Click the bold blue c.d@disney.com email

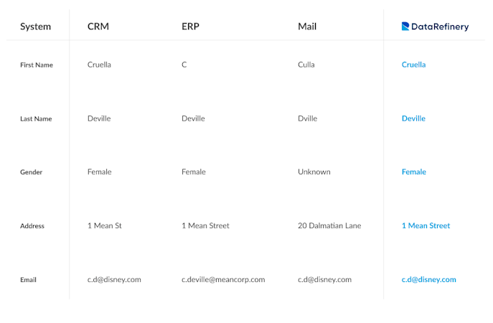[428, 280]
